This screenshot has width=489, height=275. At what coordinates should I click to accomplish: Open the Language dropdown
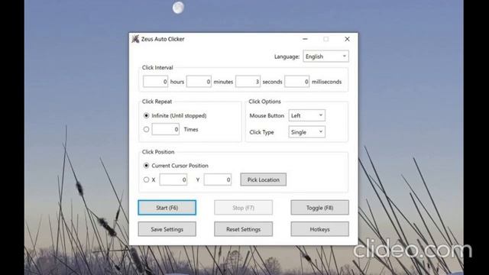326,57
